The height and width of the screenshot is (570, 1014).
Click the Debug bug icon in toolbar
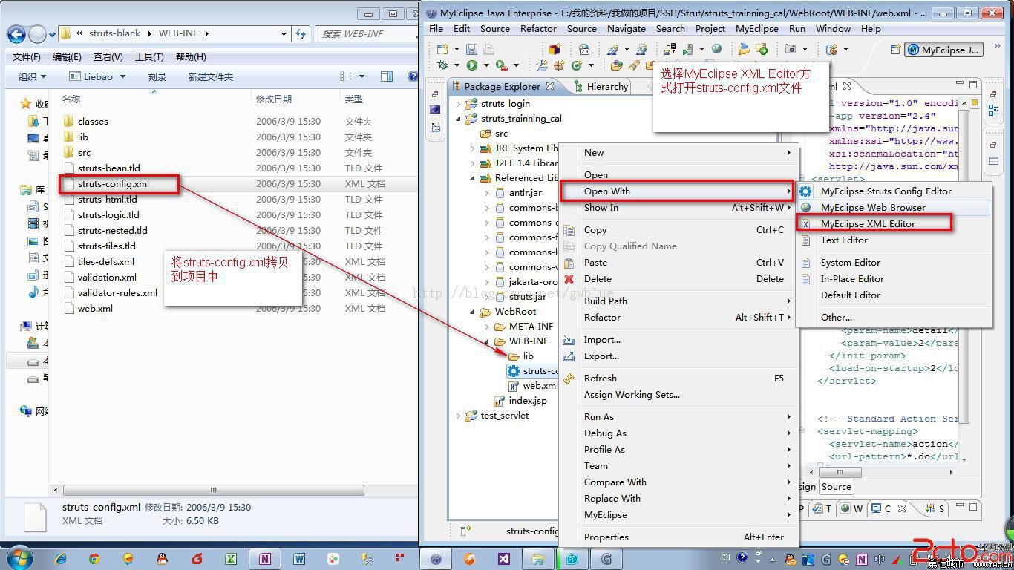tap(442, 65)
